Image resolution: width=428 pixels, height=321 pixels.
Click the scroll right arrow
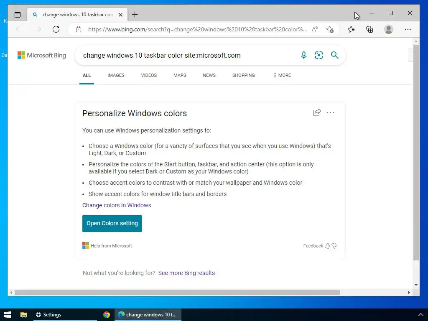(409, 292)
